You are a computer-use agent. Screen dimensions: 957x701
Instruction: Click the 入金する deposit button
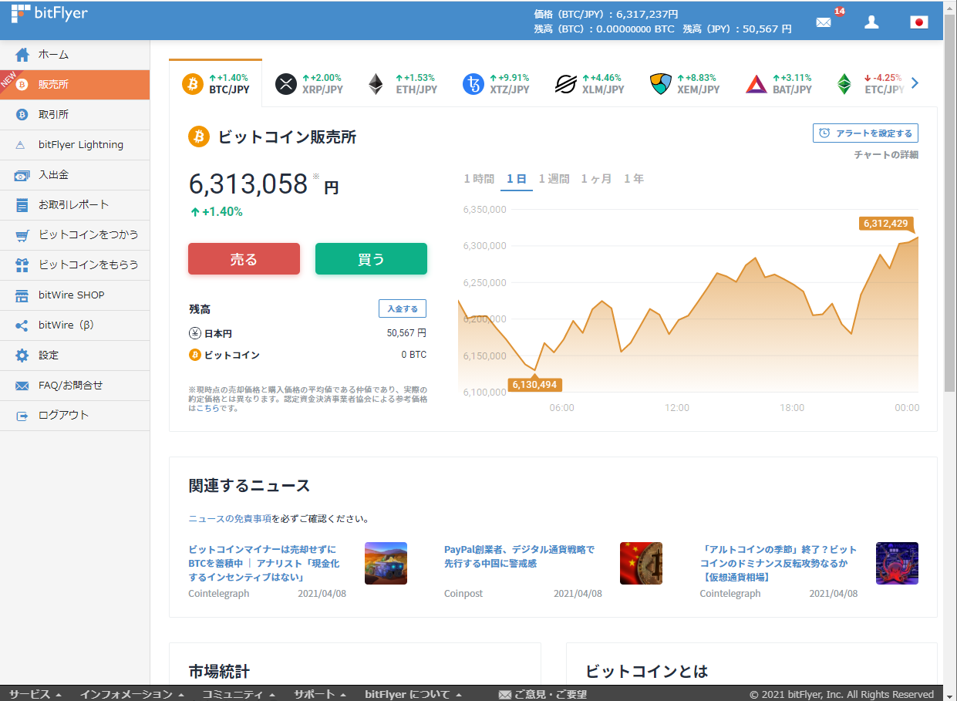(403, 308)
